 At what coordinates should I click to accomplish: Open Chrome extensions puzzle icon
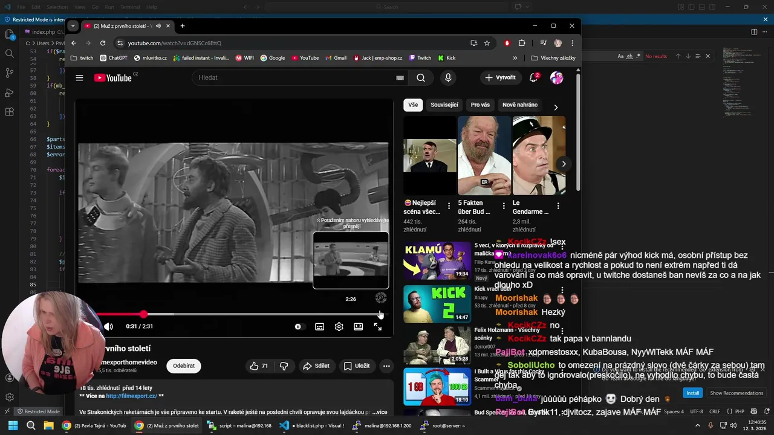[x=522, y=43]
